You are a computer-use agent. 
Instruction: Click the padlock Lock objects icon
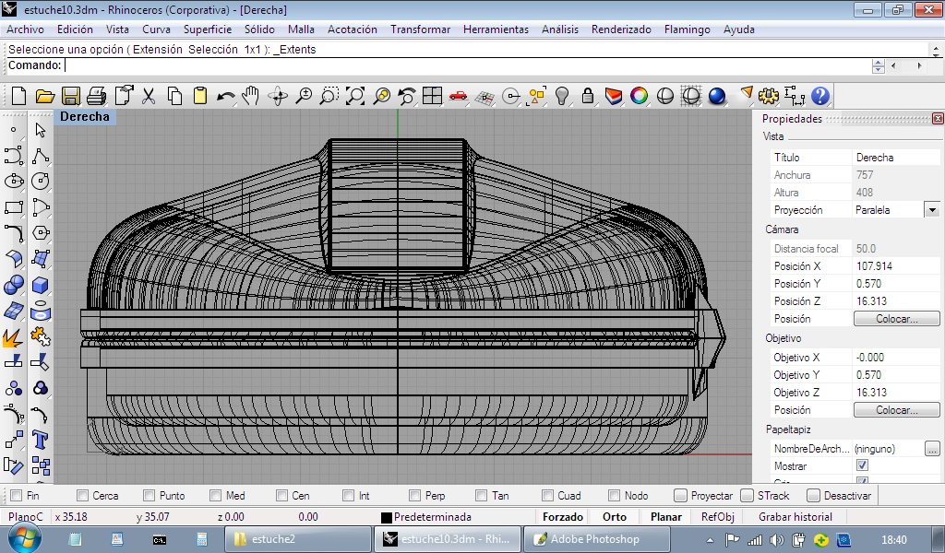point(587,96)
